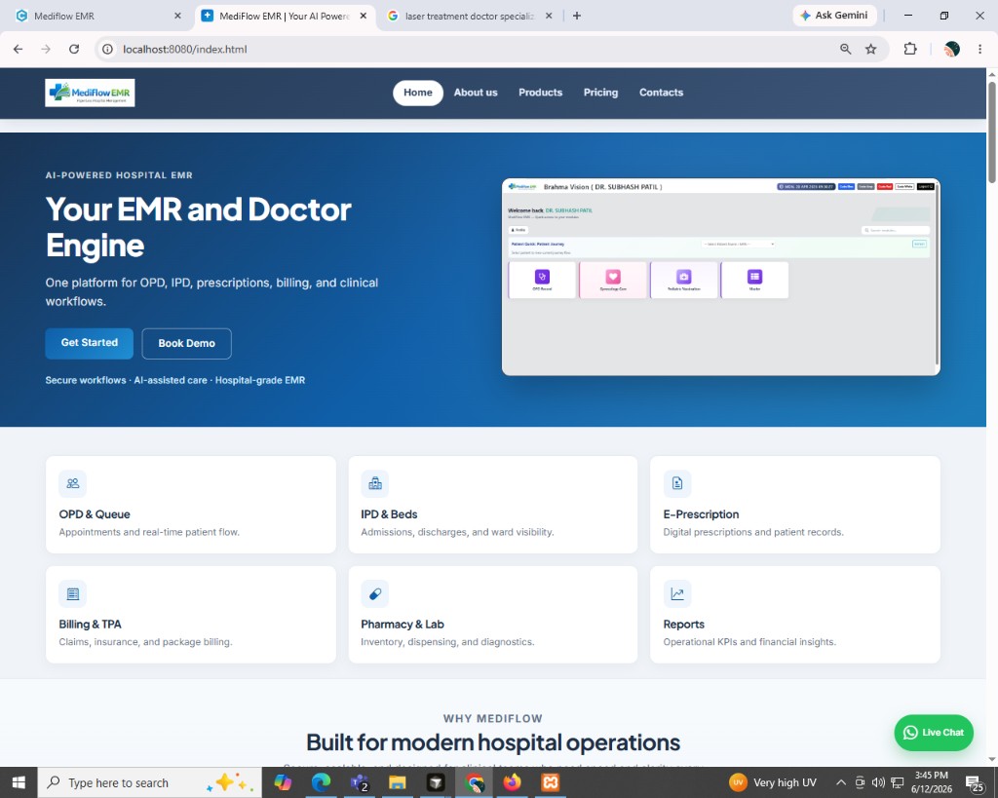Reload the page with the refresh icon
The width and height of the screenshot is (998, 798).
(x=74, y=49)
